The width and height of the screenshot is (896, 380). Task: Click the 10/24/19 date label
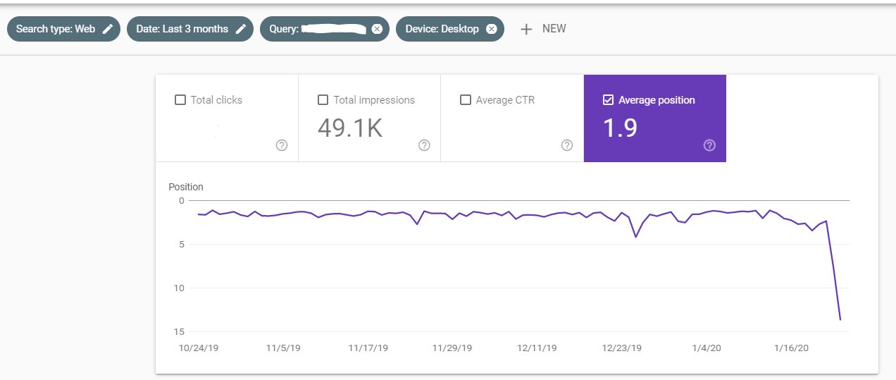(x=200, y=348)
